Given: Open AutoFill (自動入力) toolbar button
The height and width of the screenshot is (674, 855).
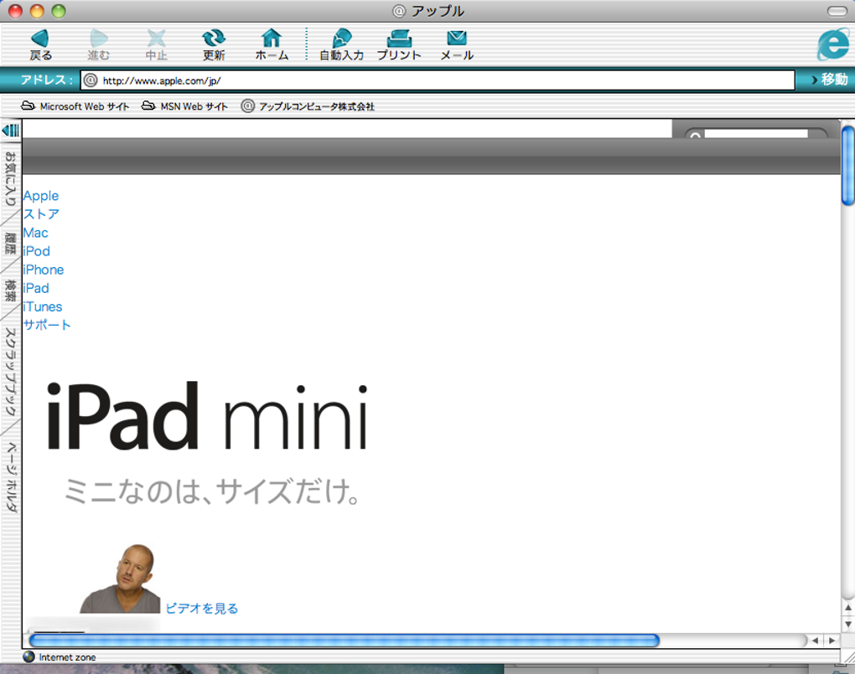Looking at the screenshot, I should (x=342, y=44).
